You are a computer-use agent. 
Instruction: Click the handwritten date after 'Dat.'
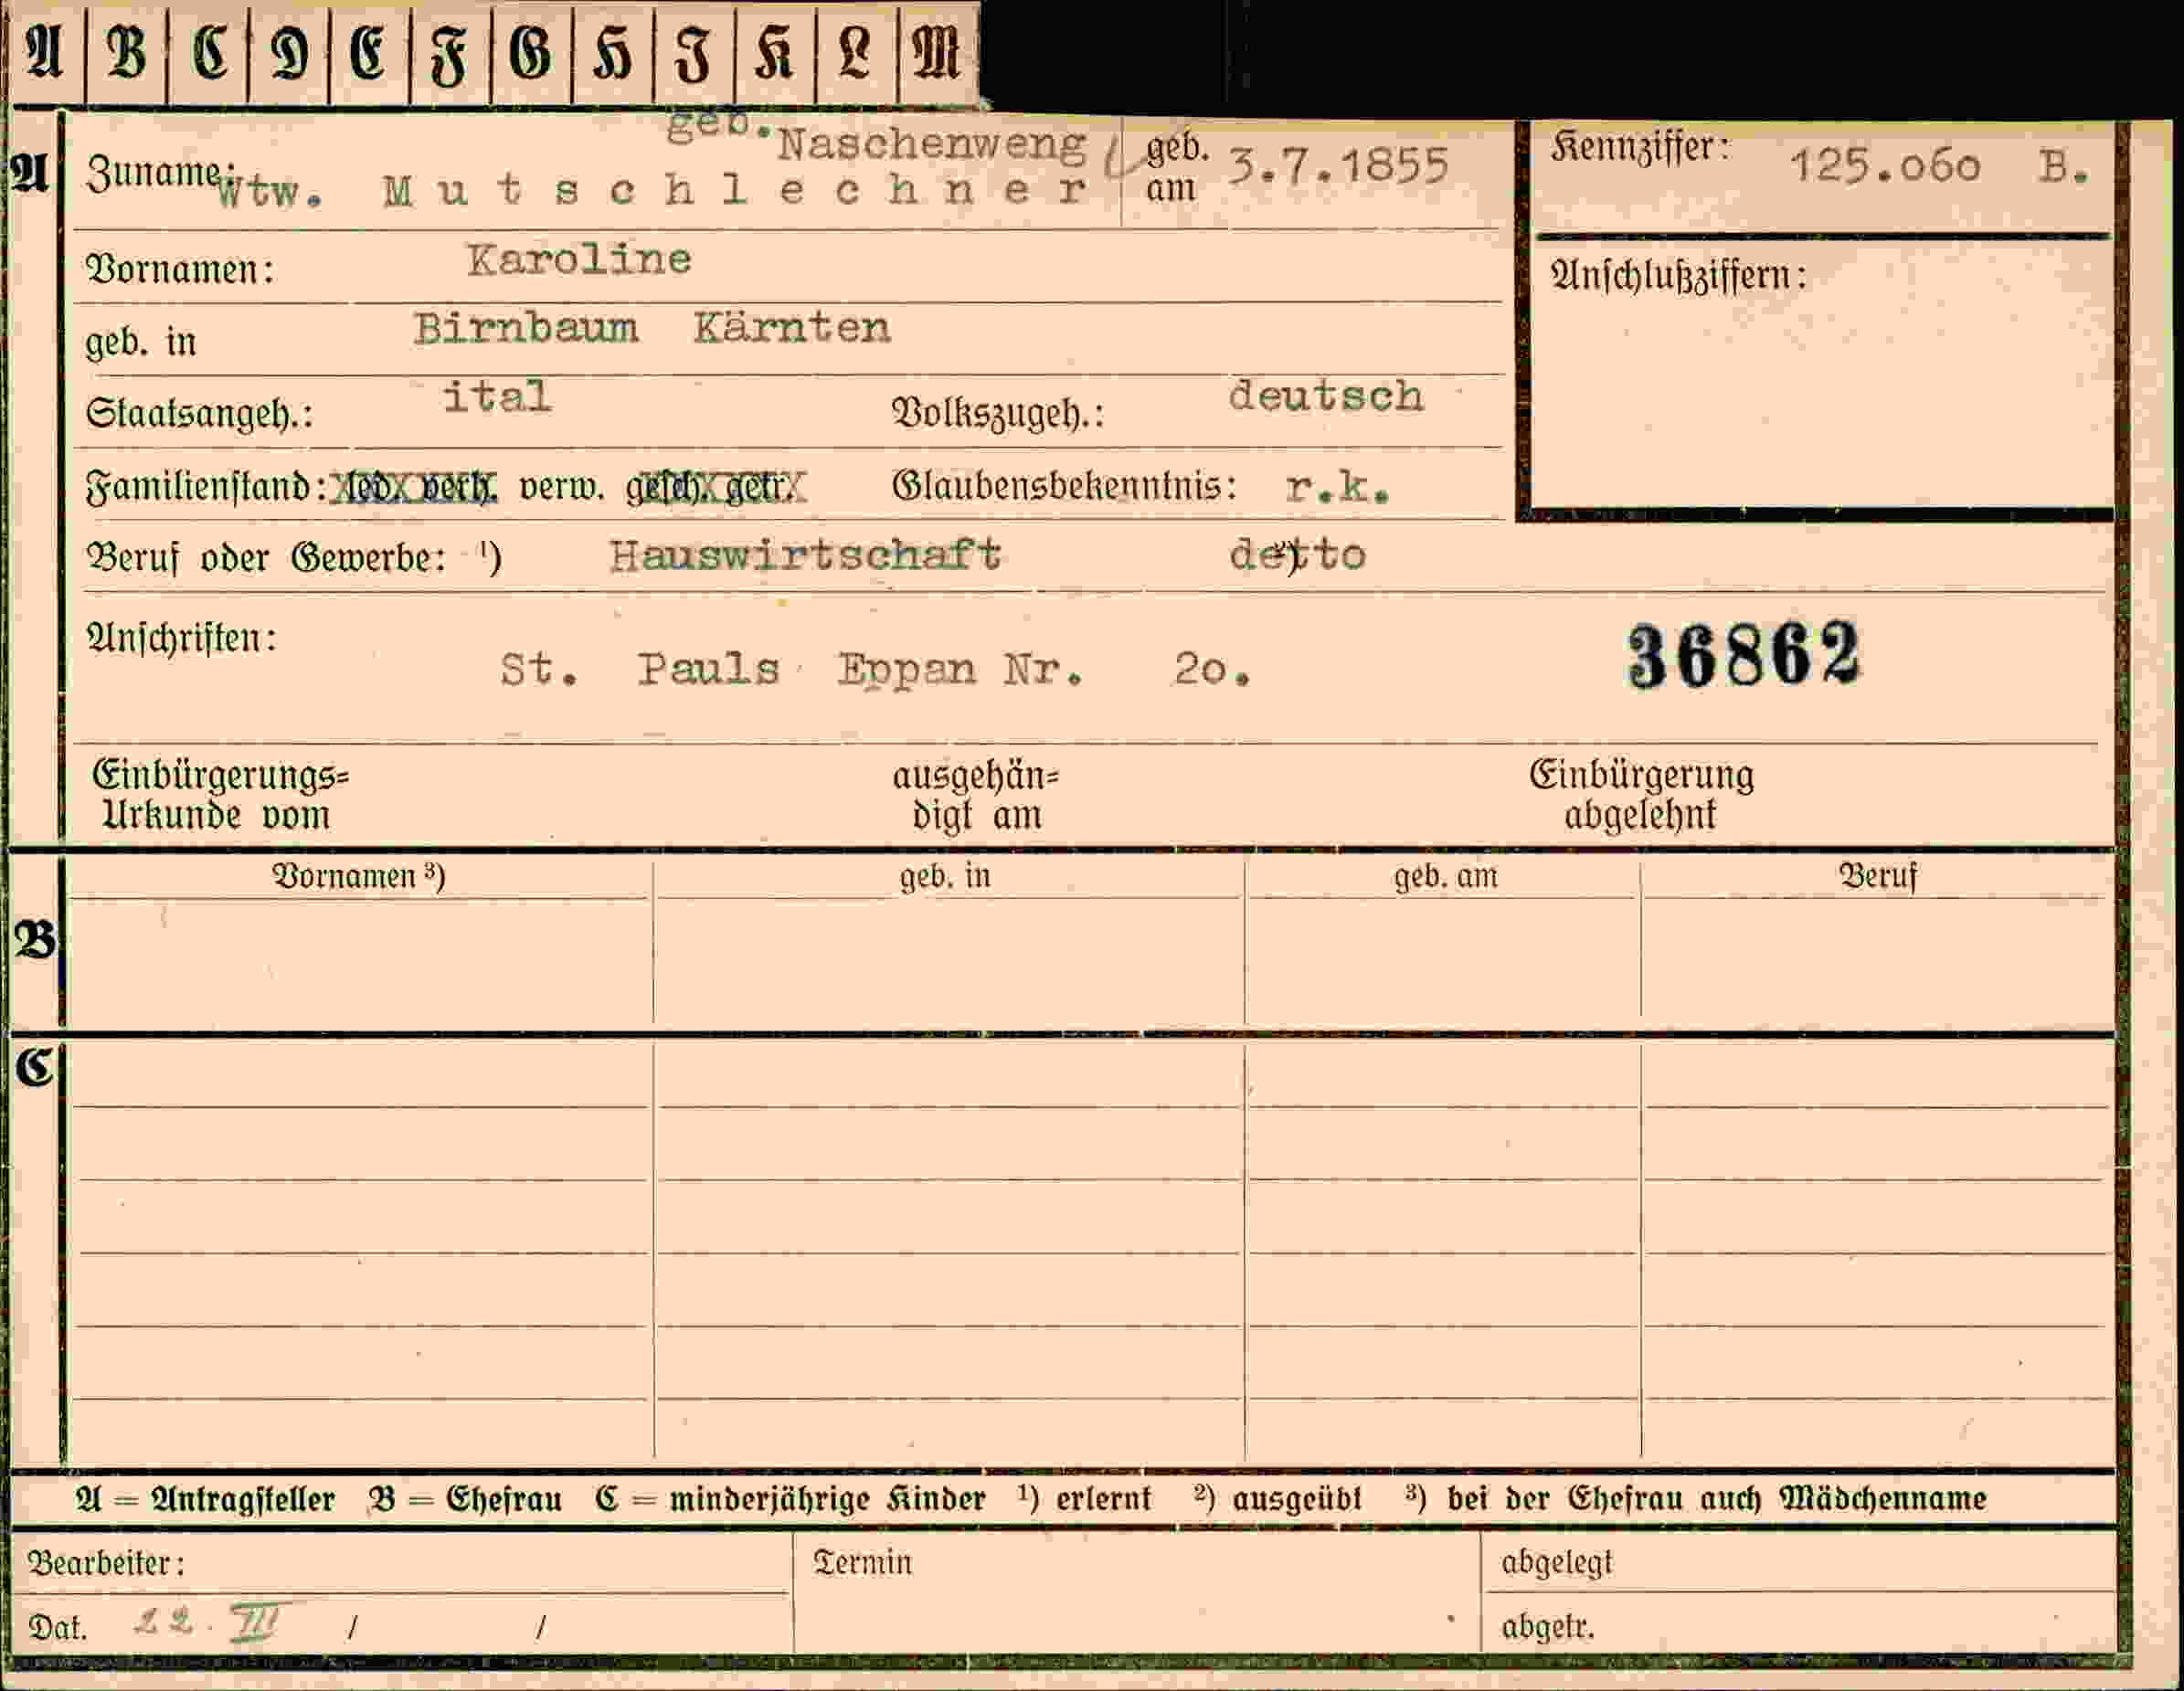pos(212,1622)
